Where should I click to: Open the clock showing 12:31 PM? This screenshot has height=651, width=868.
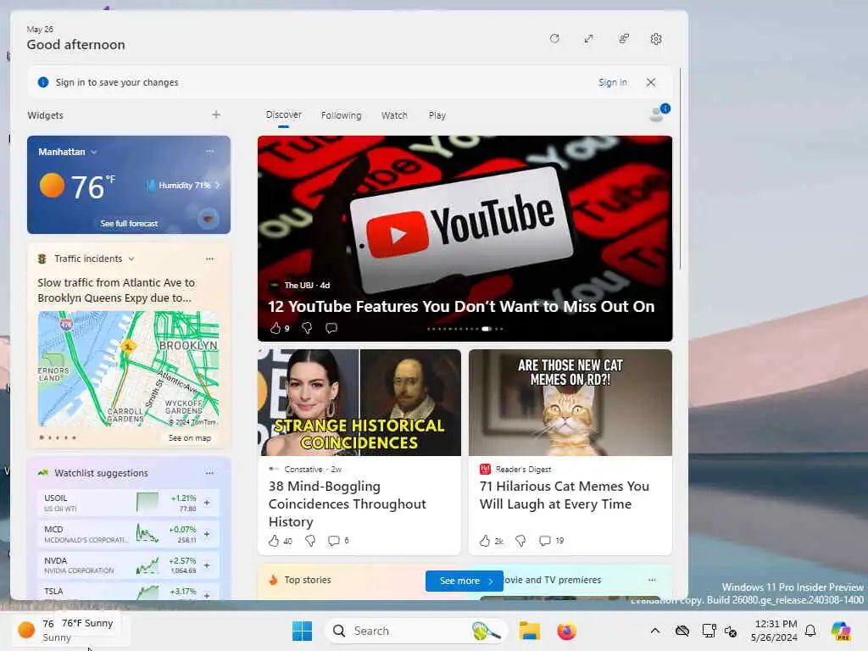point(775,631)
